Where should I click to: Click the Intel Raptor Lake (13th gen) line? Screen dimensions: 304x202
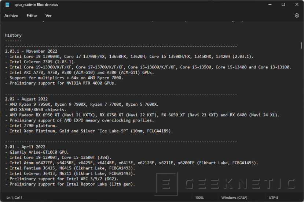70,184
